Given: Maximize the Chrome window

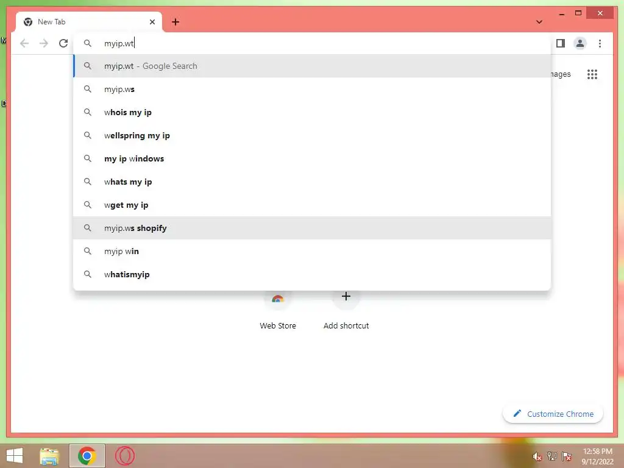Looking at the screenshot, I should pos(578,13).
